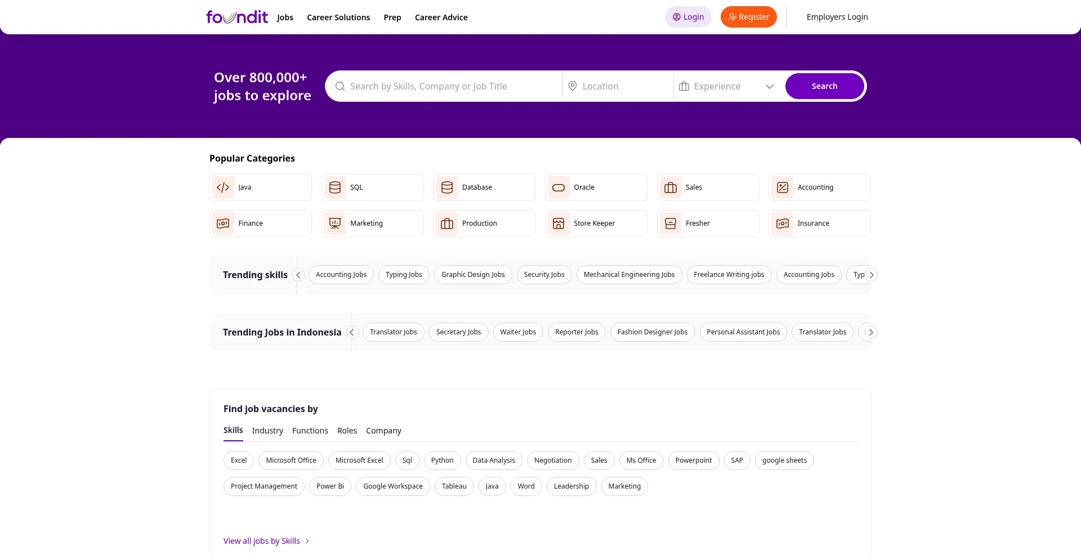Switch to the Industry tab
Viewport: 1081px width, 559px height.
click(x=267, y=431)
